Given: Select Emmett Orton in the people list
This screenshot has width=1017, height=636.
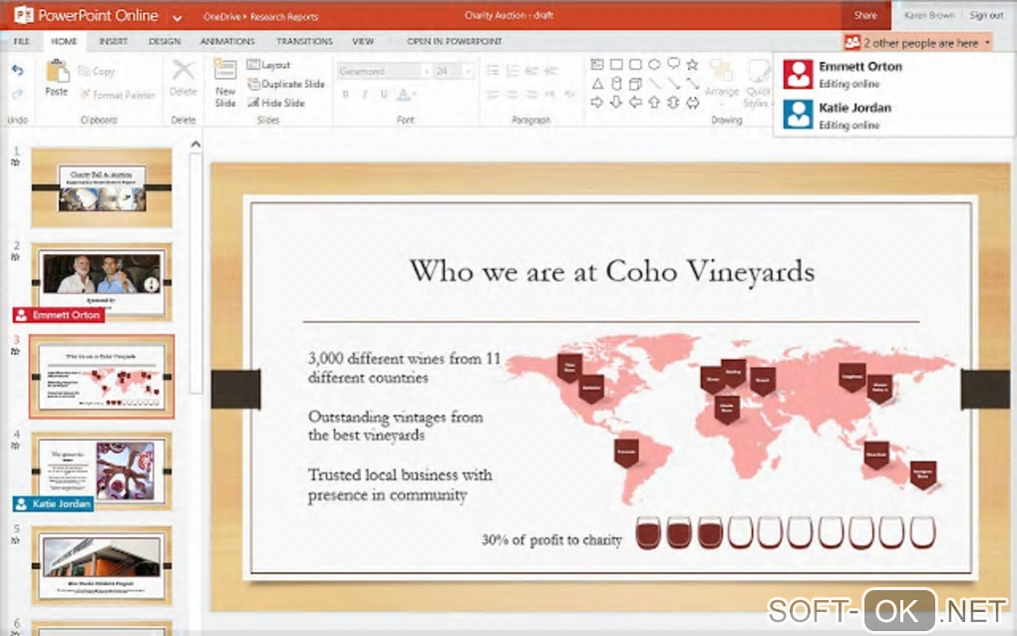Looking at the screenshot, I should click(893, 74).
